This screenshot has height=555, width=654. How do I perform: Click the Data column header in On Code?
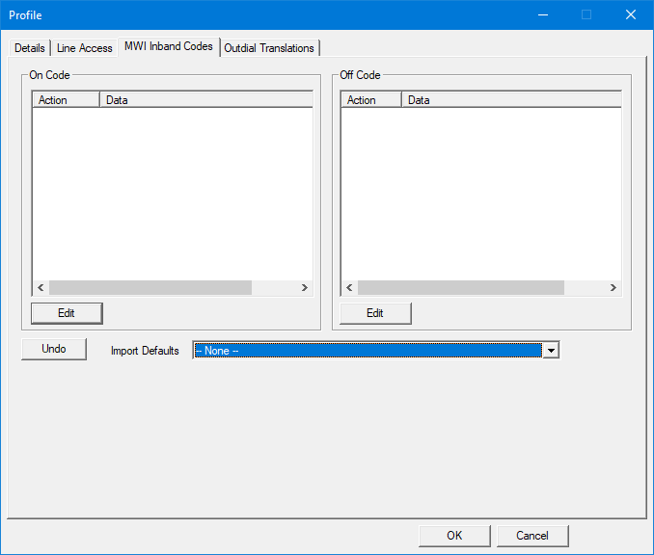point(205,100)
